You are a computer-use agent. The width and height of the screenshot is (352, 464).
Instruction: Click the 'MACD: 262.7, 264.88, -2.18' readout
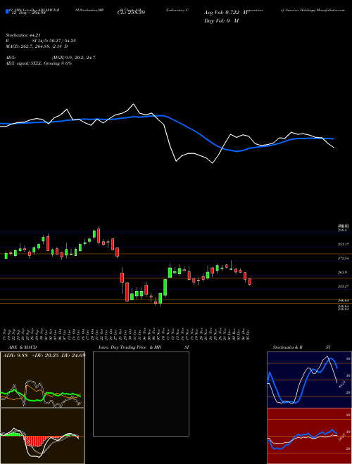coord(37,46)
